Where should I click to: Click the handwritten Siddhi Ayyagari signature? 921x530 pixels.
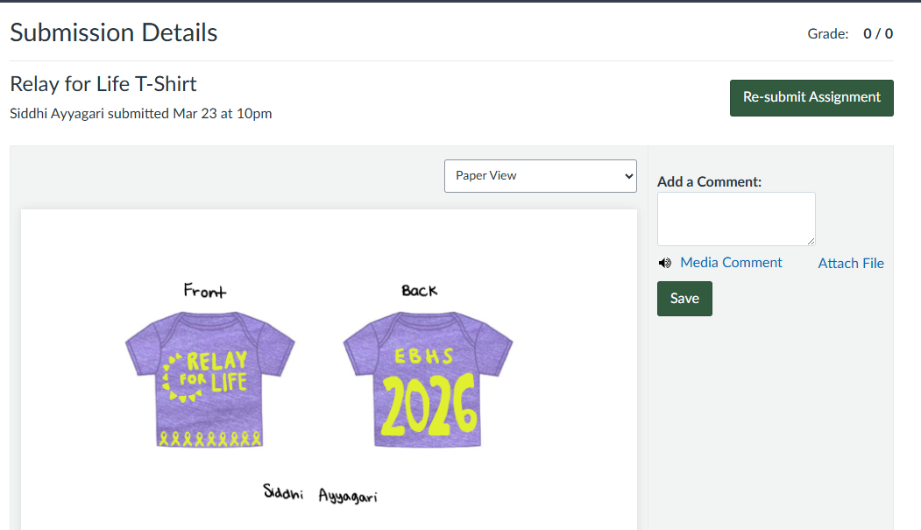pos(321,492)
